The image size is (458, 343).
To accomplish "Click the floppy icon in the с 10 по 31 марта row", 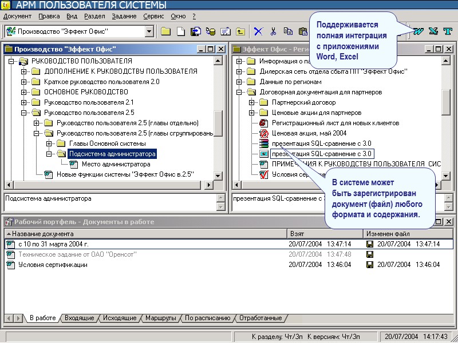I will tap(370, 244).
